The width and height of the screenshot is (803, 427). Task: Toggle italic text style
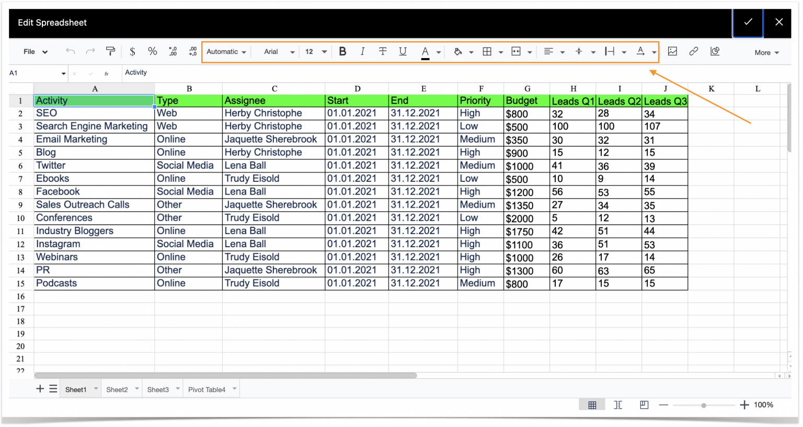point(362,51)
